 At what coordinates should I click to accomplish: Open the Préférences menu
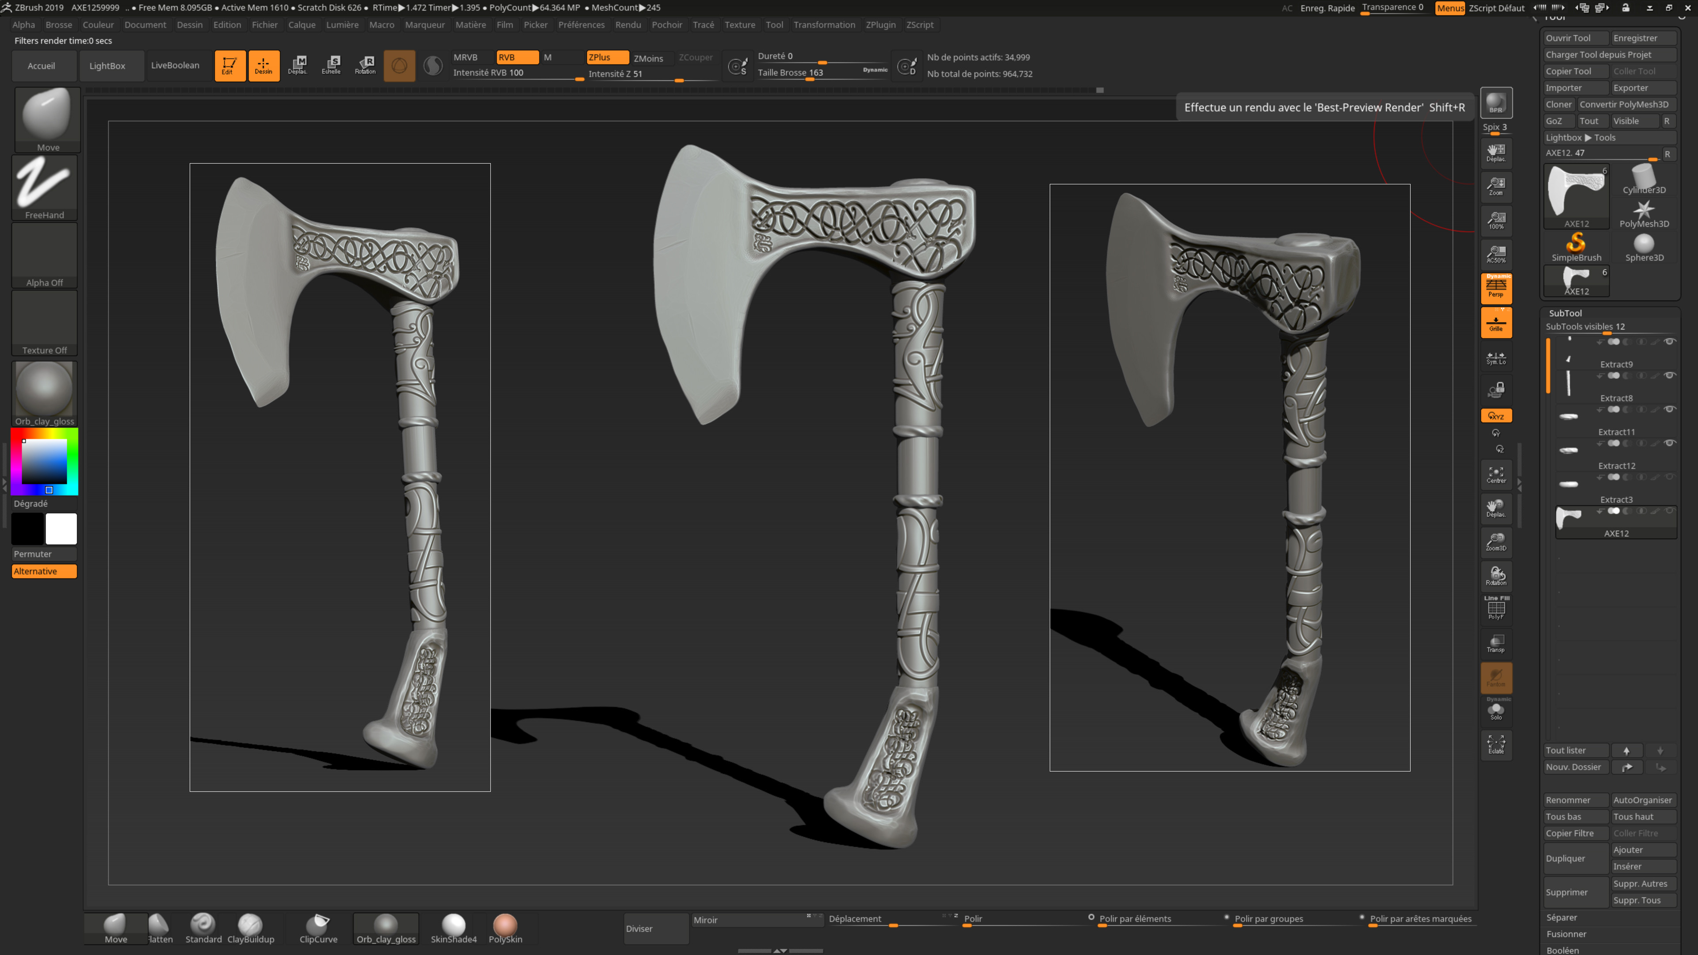(x=581, y=24)
